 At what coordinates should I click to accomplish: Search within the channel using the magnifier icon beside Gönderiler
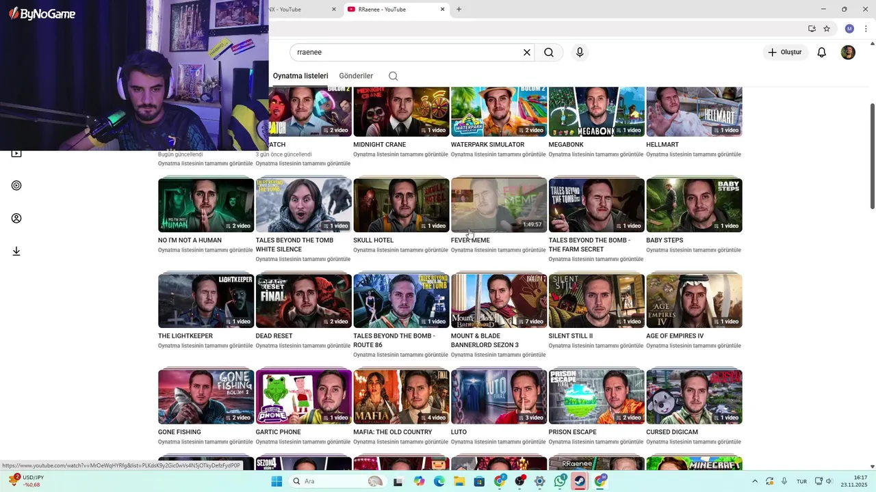[393, 76]
